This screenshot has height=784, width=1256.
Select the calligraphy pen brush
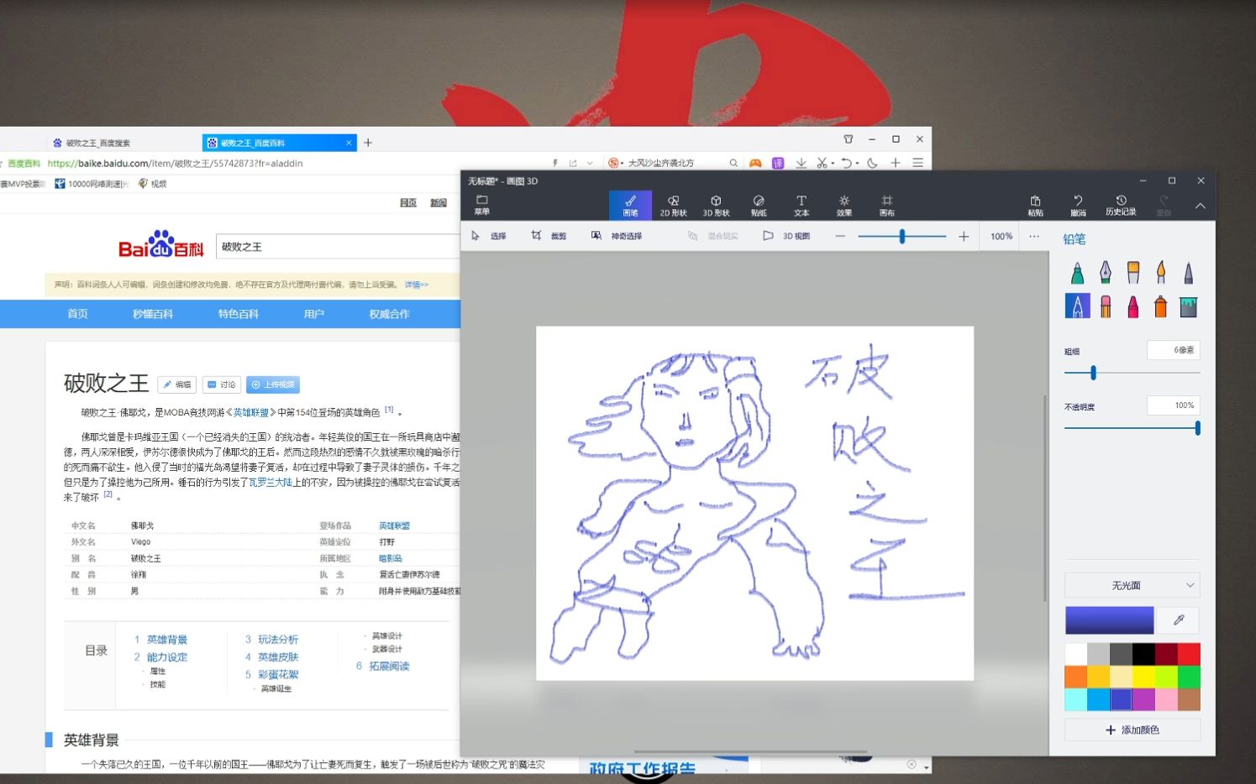click(1106, 272)
